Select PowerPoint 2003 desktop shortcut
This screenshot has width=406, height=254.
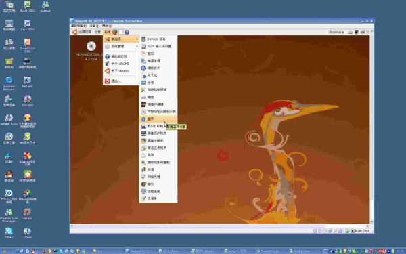tap(27, 45)
